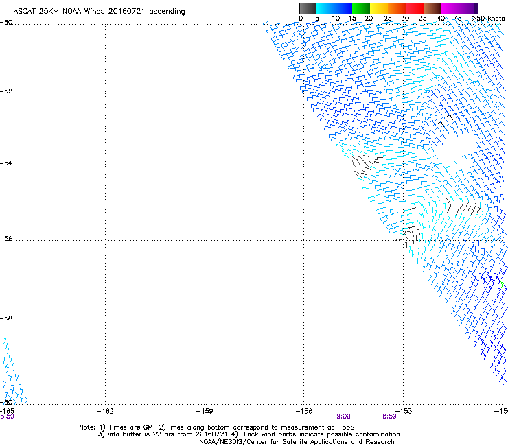Click the '25' legend scale label

388,19
